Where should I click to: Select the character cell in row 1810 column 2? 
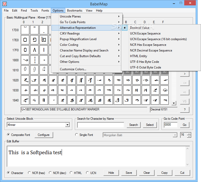coord(44,70)
